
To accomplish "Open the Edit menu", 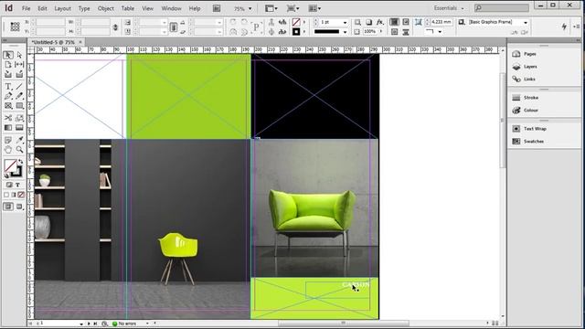I will (x=42, y=8).
